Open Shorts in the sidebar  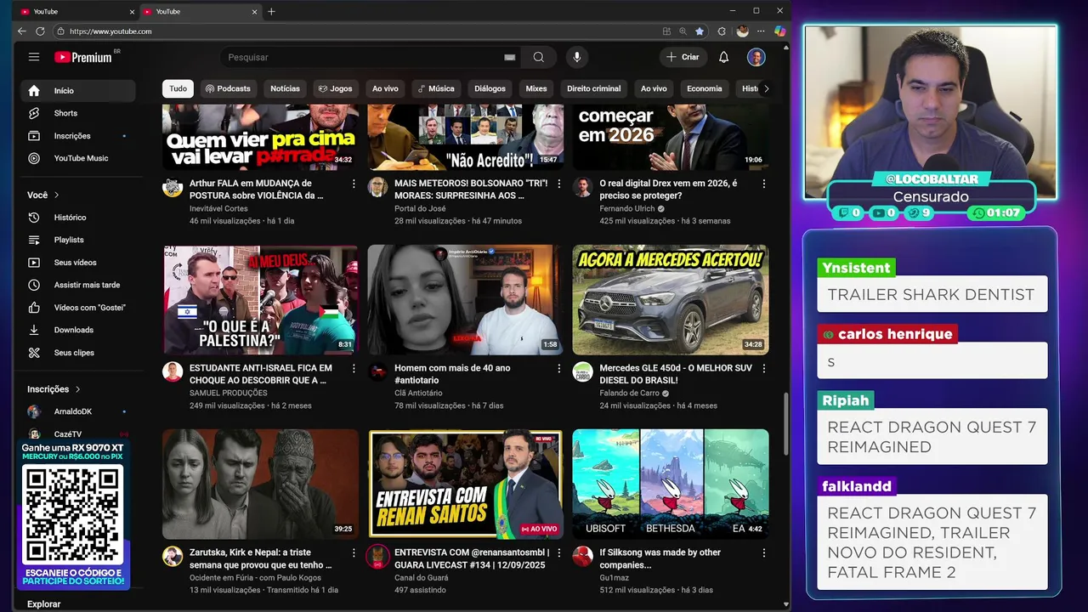(x=78, y=113)
